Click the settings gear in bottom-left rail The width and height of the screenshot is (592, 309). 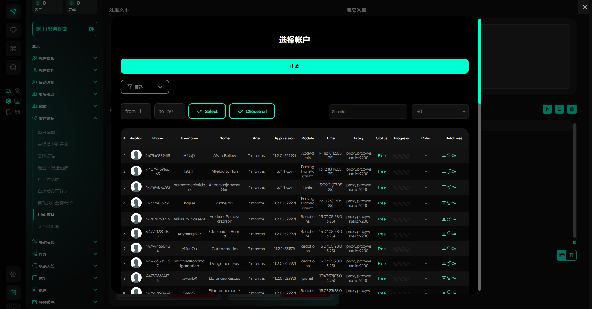(x=13, y=274)
